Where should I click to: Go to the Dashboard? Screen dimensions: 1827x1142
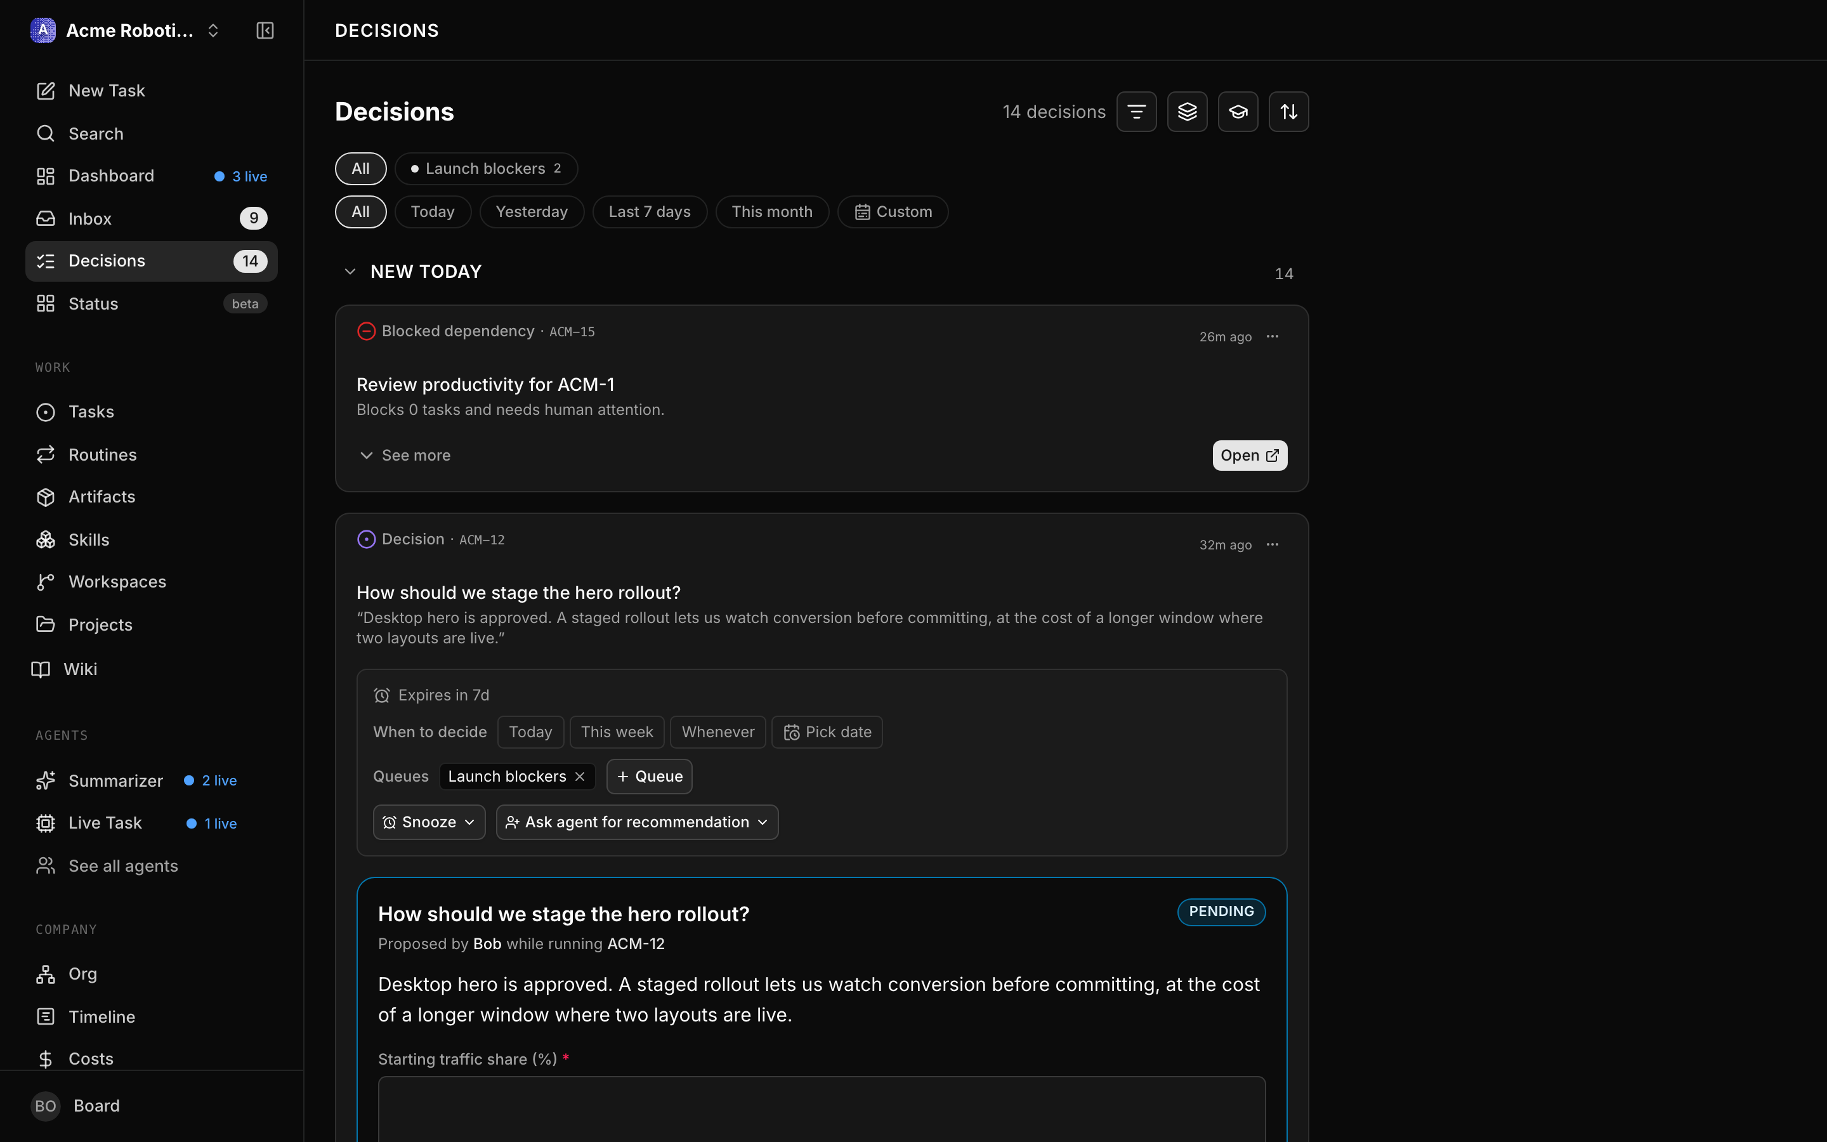[x=151, y=176]
